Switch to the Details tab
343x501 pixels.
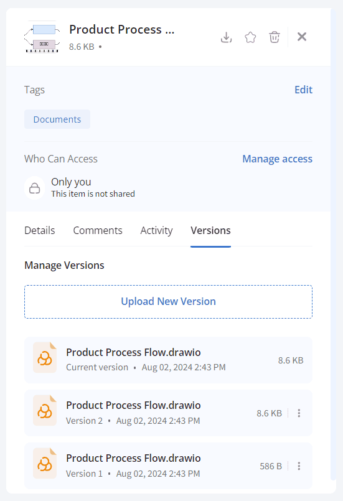[40, 230]
